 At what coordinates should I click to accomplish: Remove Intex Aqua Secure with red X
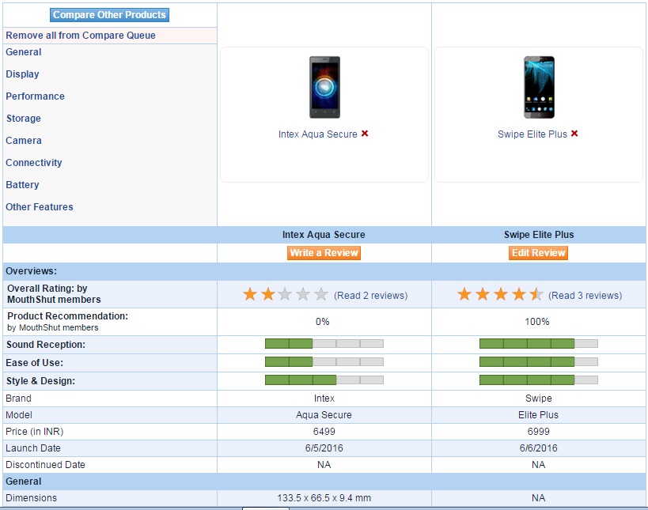point(365,134)
